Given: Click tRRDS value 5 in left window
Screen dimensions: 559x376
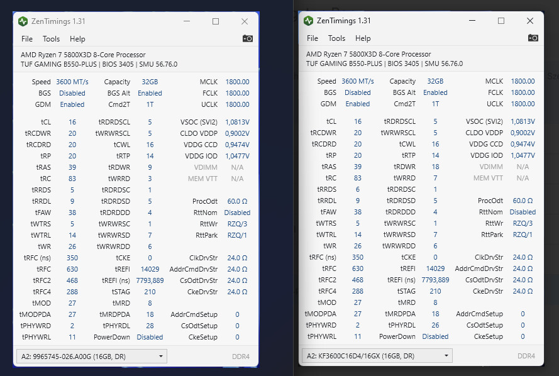Looking at the screenshot, I should point(72,190).
